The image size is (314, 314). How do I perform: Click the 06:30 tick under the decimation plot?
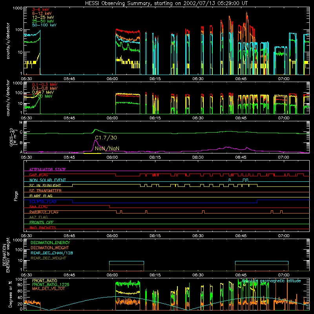[198, 275]
